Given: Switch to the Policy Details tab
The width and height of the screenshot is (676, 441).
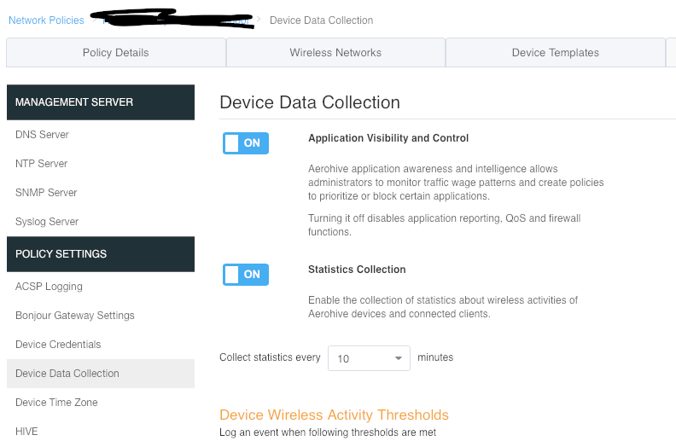Looking at the screenshot, I should tap(116, 53).
